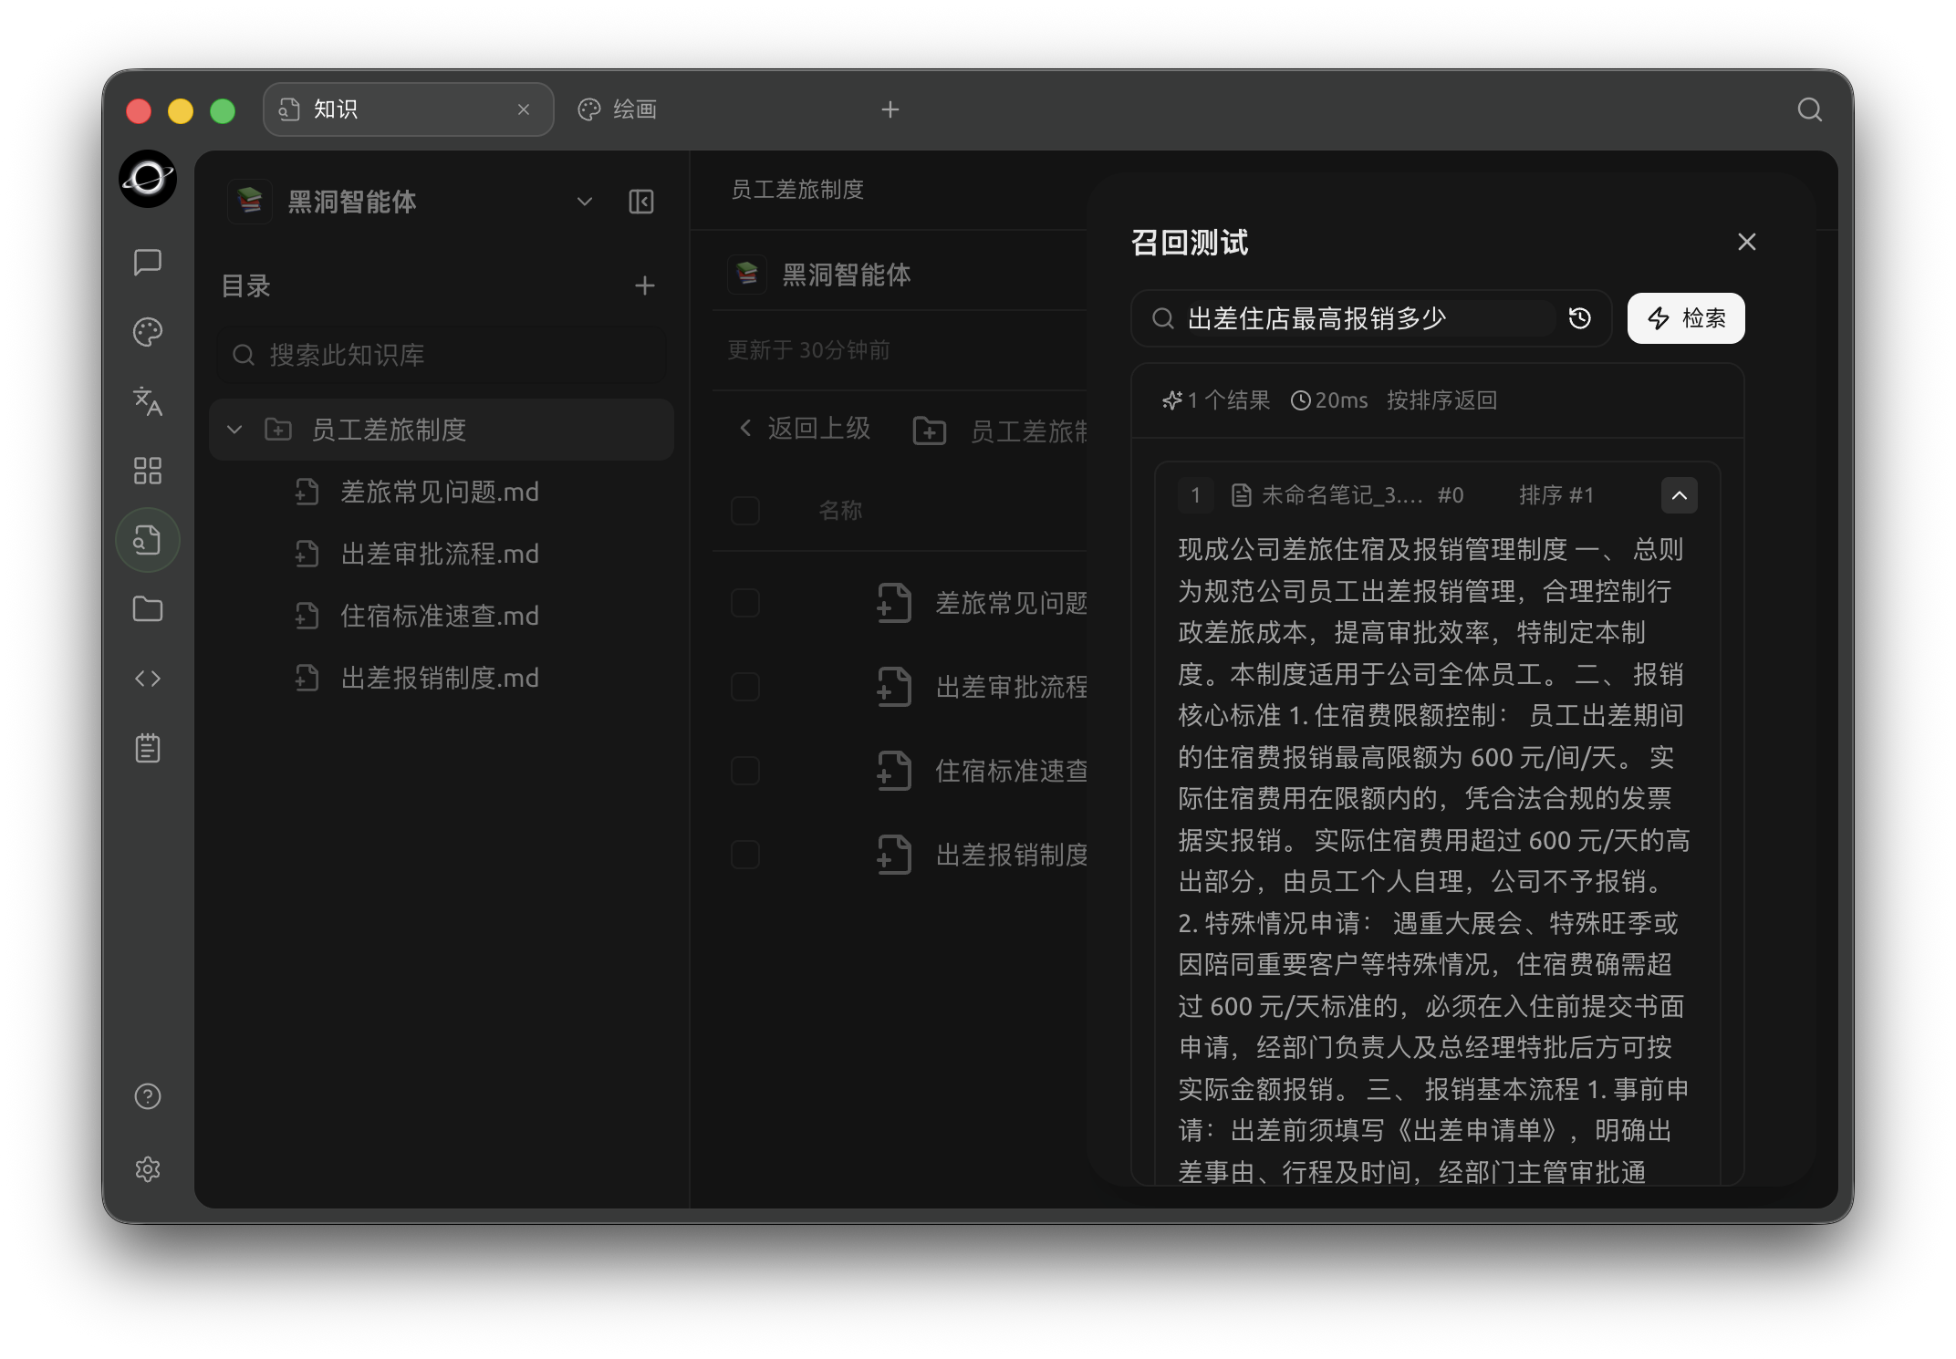Image resolution: width=1956 pixels, height=1359 pixels.
Task: Switch to the 绘画 tab
Action: 618,109
